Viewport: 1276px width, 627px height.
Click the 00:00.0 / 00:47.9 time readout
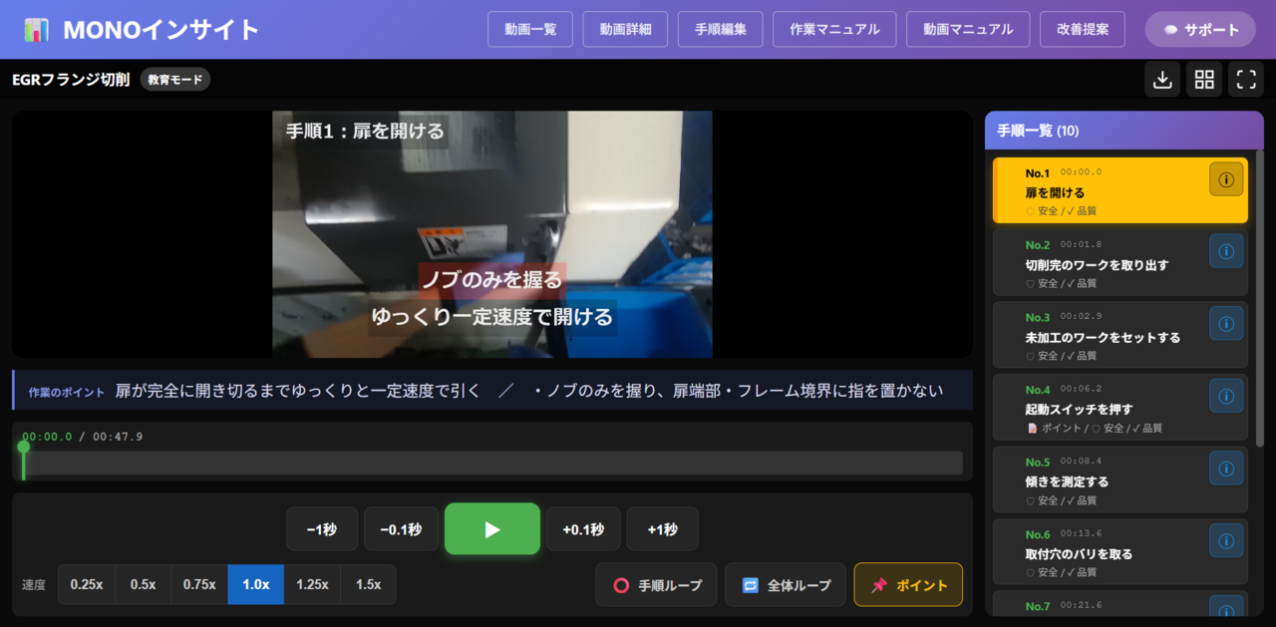(x=82, y=437)
